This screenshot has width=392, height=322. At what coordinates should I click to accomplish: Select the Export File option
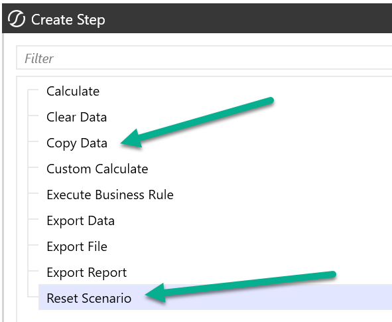[77, 247]
